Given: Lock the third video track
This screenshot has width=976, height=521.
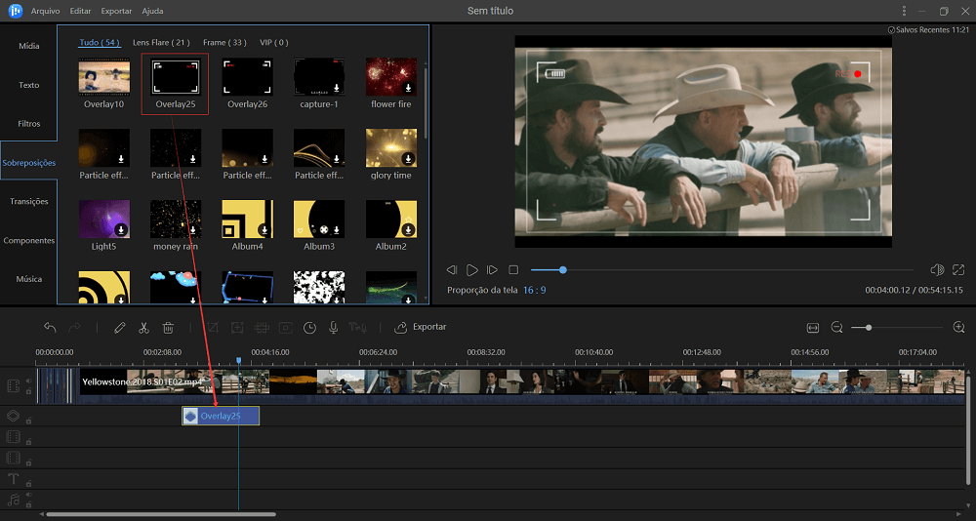Looking at the screenshot, I should pyautogui.click(x=28, y=462).
